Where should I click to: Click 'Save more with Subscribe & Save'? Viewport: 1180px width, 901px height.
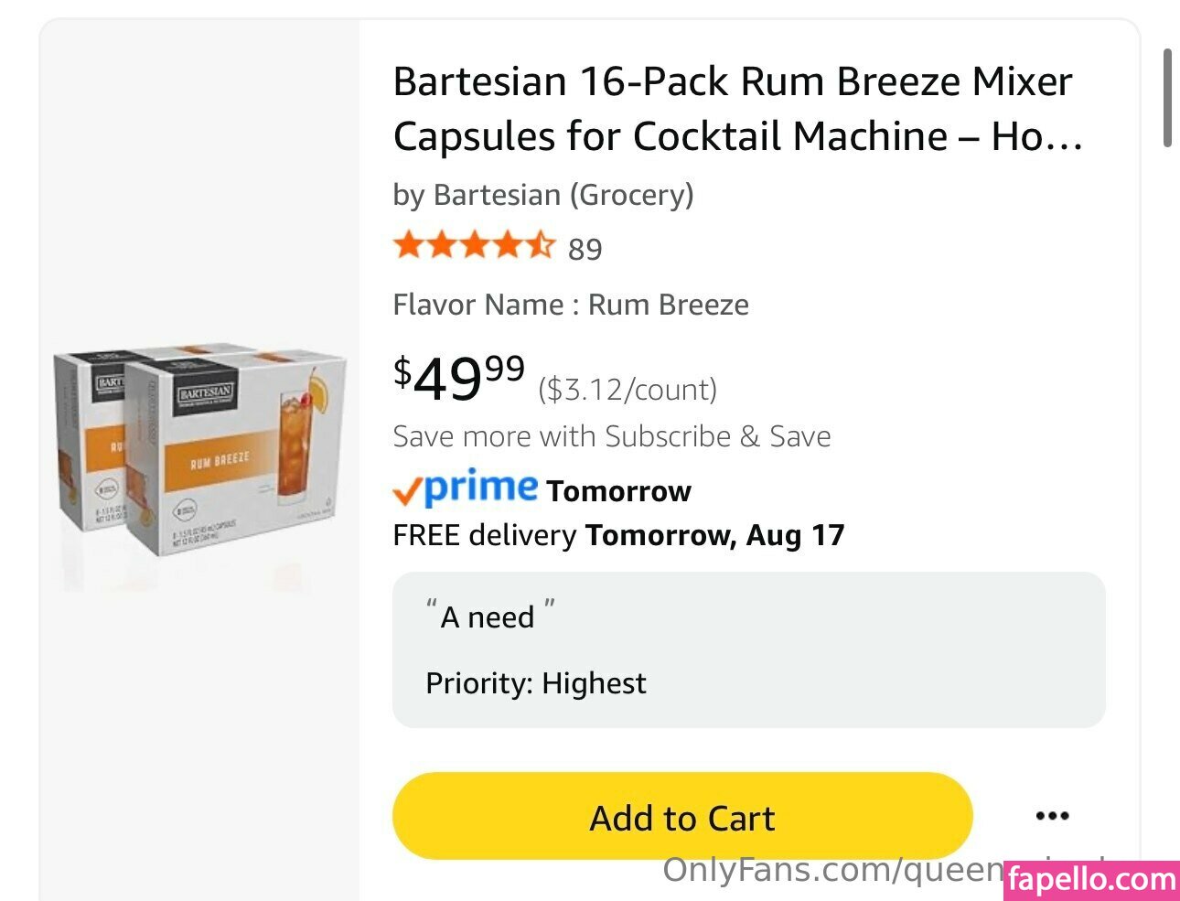[x=612, y=436]
